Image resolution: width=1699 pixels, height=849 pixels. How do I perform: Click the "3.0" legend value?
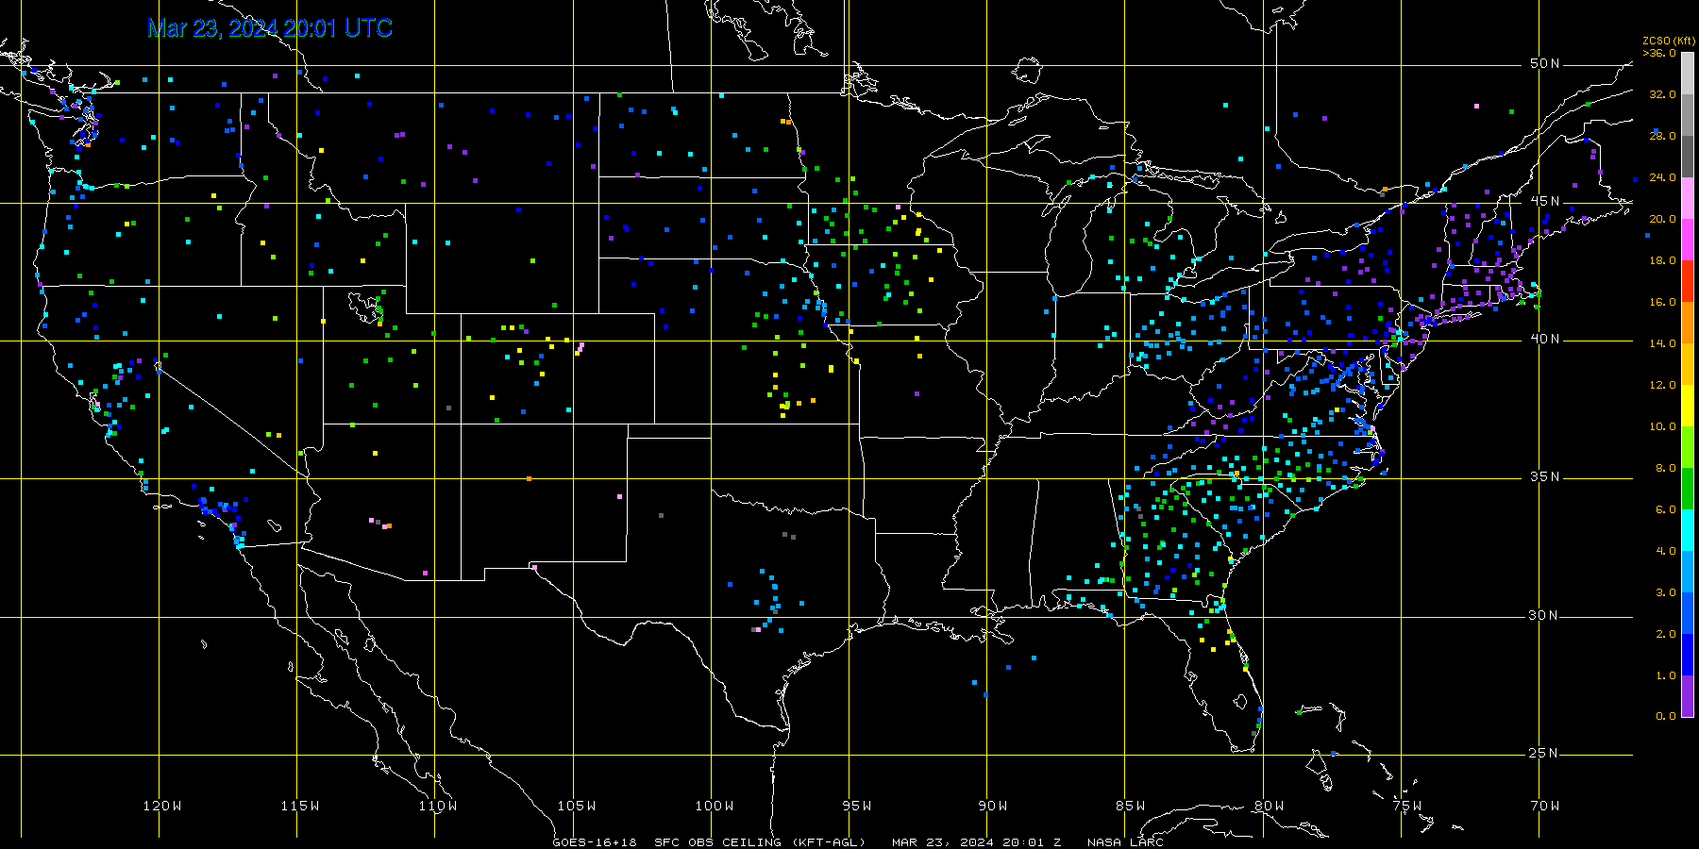click(1666, 592)
